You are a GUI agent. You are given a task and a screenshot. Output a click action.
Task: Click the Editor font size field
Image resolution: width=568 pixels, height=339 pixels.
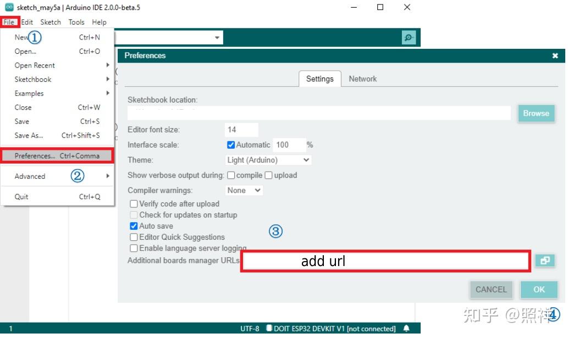(241, 130)
